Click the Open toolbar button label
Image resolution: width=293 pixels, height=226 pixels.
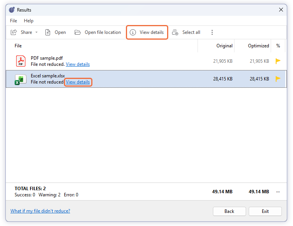coord(60,32)
